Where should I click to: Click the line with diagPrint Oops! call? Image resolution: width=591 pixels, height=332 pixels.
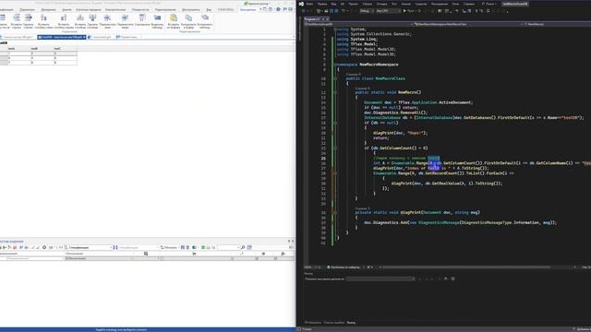400,133
